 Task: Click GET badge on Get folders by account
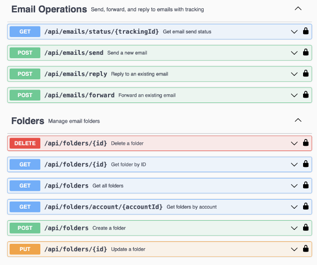coord(25,207)
